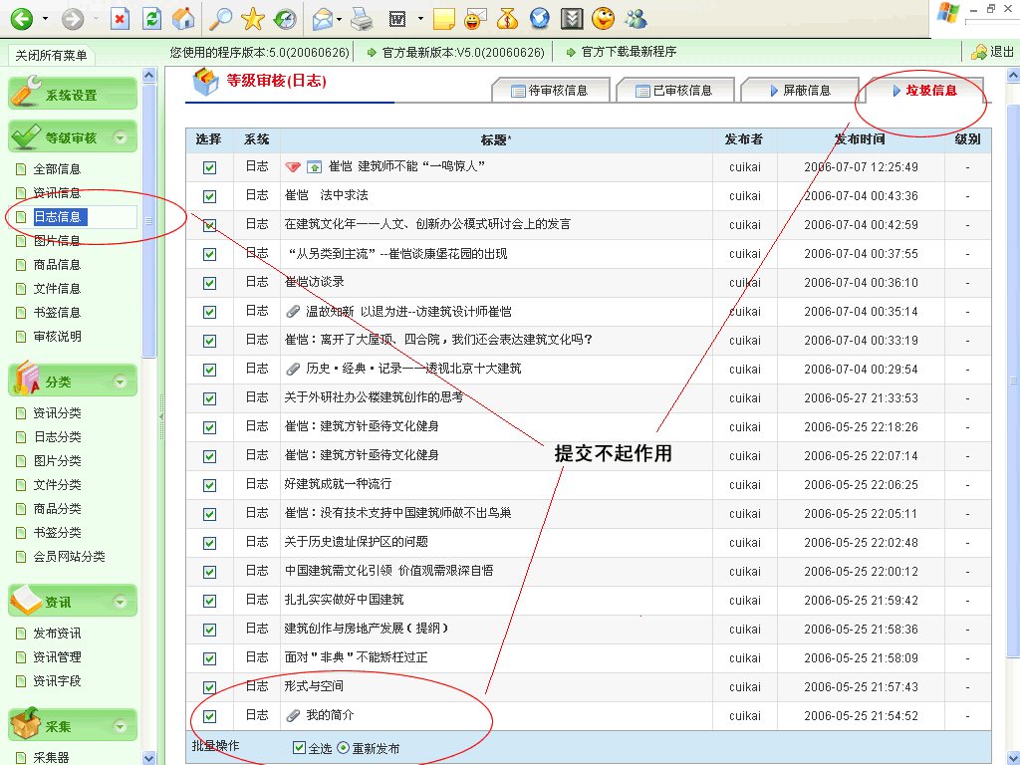The height and width of the screenshot is (765, 1020).
Task: Click the green Back arrow button
Action: click(x=22, y=18)
